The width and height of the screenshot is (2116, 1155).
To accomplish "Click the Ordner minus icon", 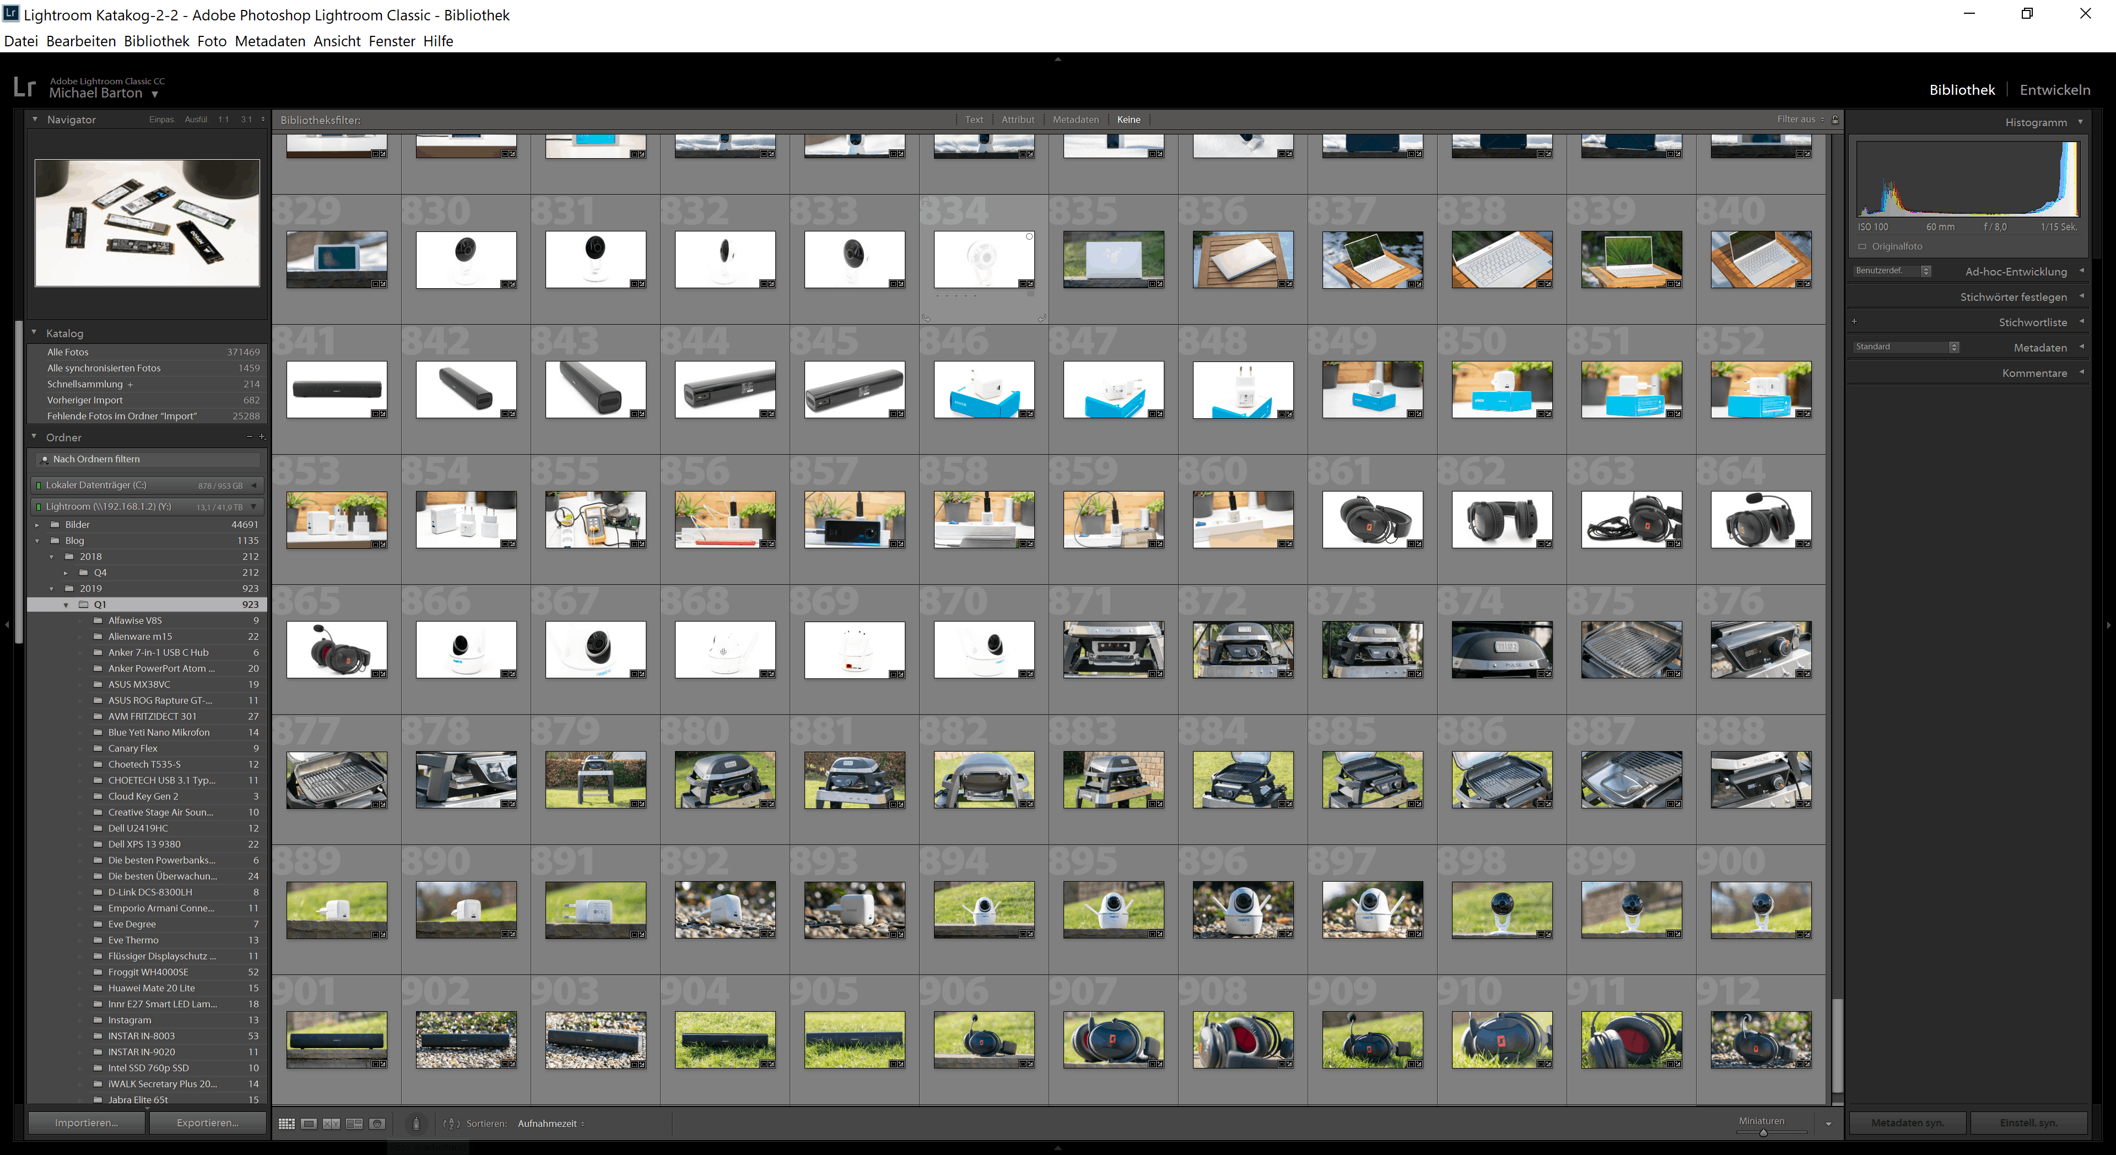I will click(x=249, y=437).
